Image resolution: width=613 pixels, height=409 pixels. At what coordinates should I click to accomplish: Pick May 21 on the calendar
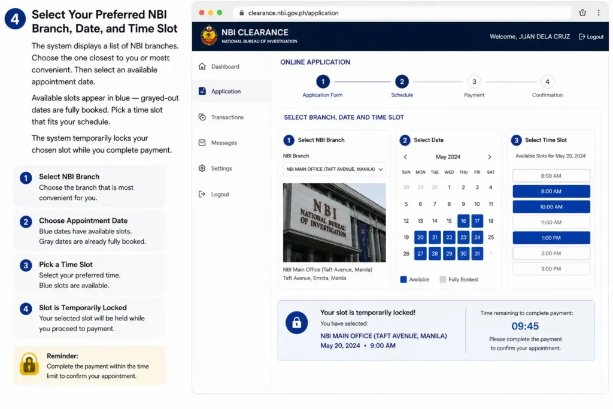coord(435,237)
